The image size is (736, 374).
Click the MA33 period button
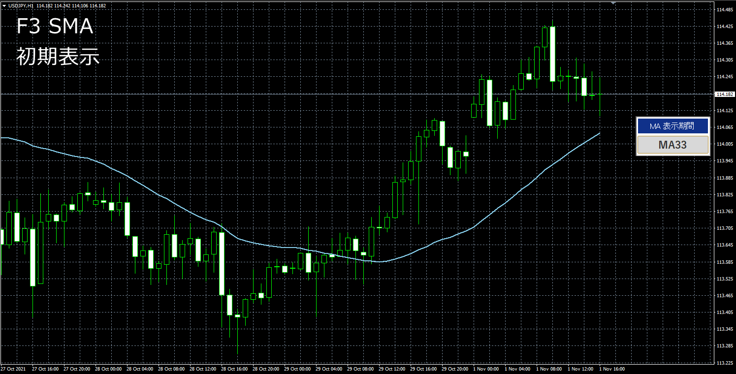coord(672,145)
